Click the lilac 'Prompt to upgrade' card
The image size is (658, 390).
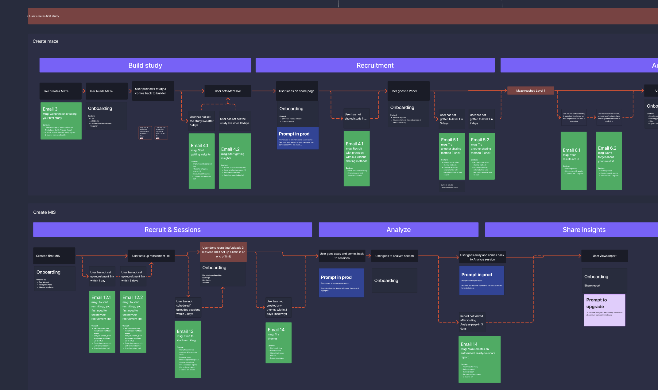coord(605,310)
